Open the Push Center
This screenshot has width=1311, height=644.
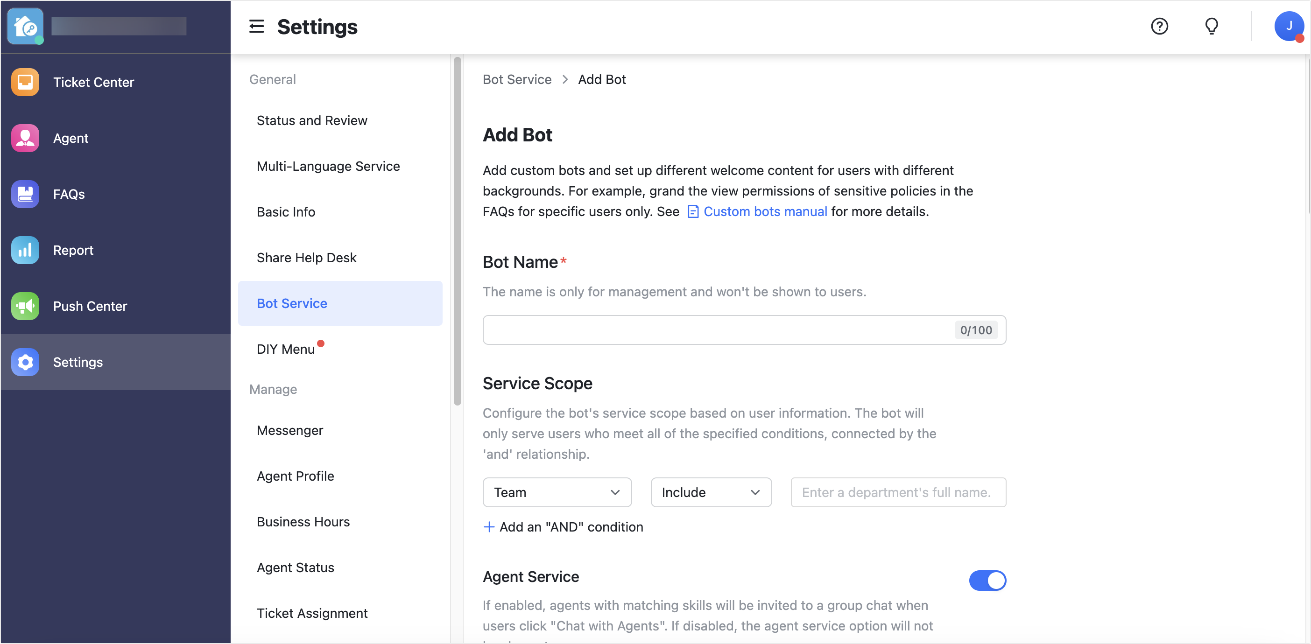tap(90, 306)
